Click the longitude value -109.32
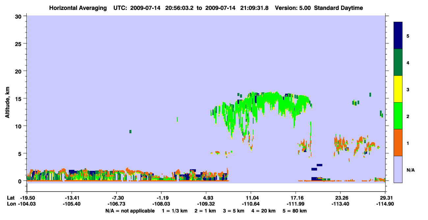Viewport: 428px width, 220px height. 206,204
